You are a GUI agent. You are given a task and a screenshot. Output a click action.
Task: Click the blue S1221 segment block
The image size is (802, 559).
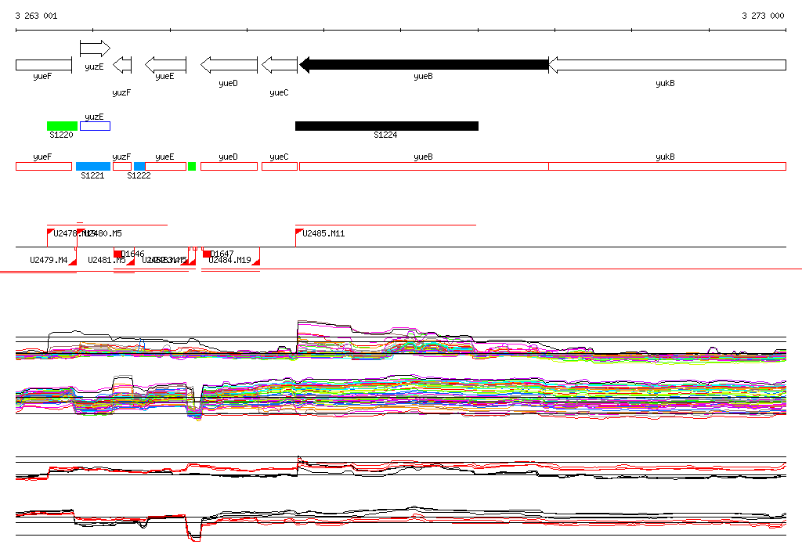click(93, 166)
